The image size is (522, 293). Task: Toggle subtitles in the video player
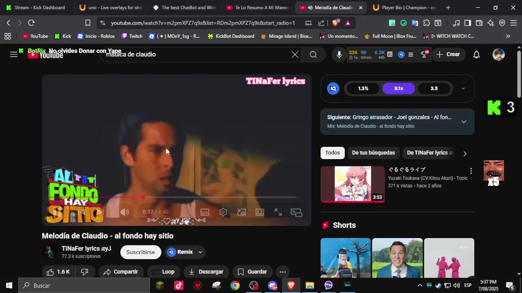(x=205, y=212)
